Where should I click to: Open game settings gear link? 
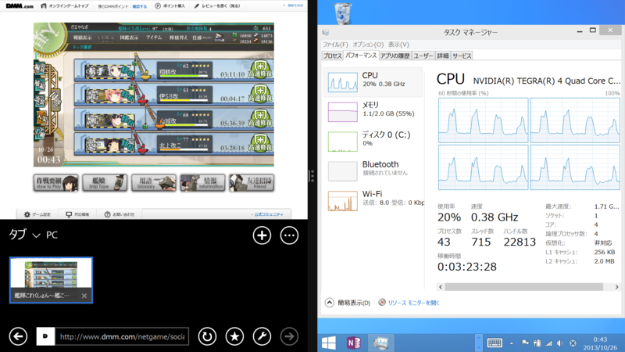pyautogui.click(x=37, y=214)
